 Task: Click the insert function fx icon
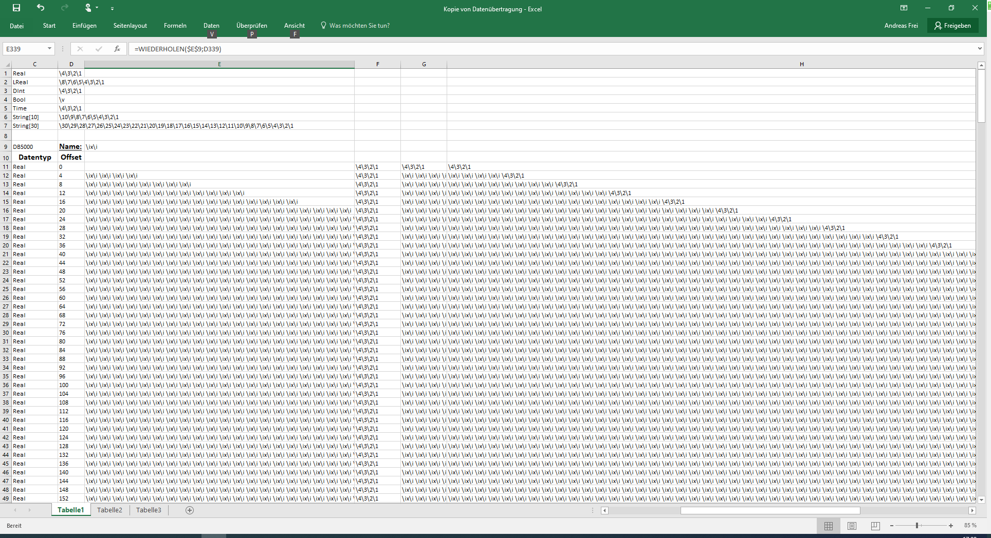click(x=117, y=49)
